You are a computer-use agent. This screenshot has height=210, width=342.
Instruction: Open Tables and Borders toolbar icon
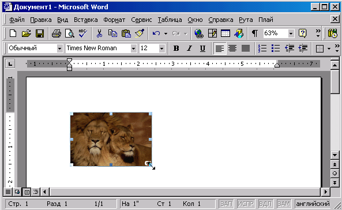click(212, 33)
